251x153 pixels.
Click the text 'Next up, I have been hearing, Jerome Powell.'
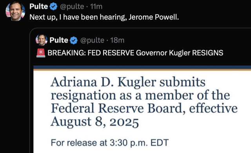(104, 17)
